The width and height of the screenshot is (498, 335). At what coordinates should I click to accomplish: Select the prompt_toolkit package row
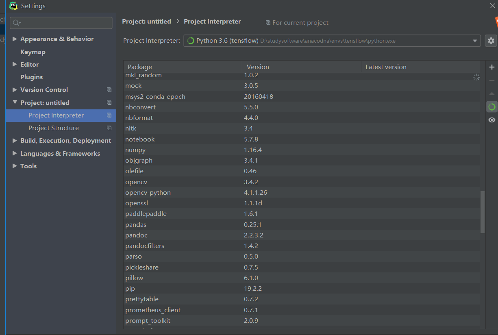302,321
